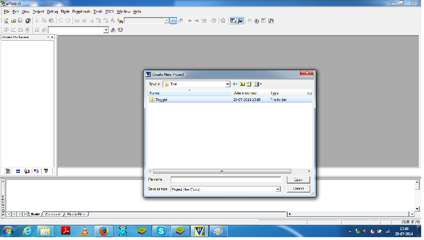Image resolution: width=424 pixels, height=240 pixels.
Task: Click the Save All toolbar icon
Action: 28,20
